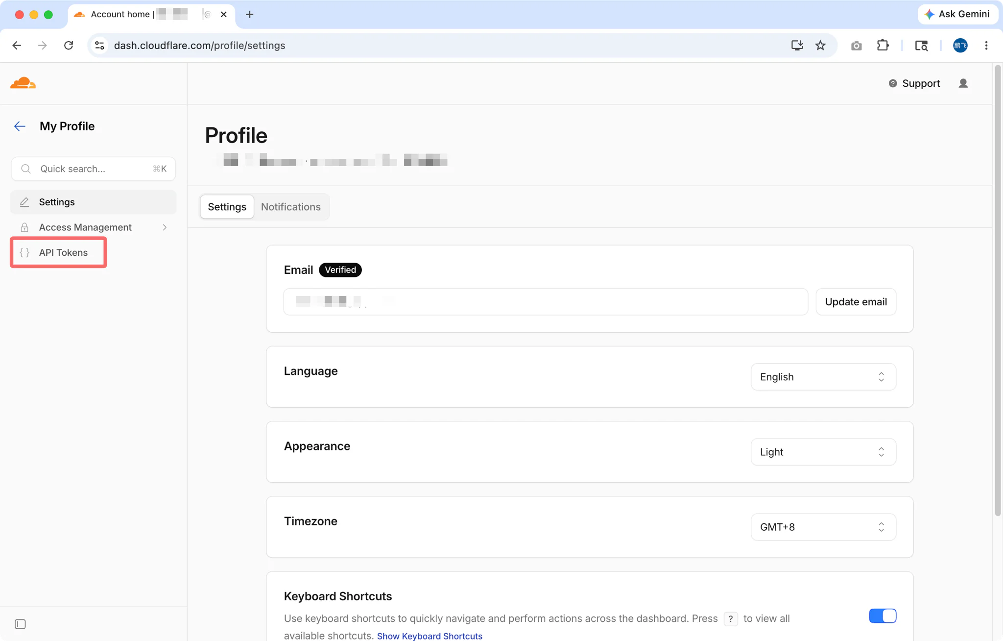This screenshot has height=641, width=1003.
Task: Click the address bar URL
Action: [x=199, y=46]
